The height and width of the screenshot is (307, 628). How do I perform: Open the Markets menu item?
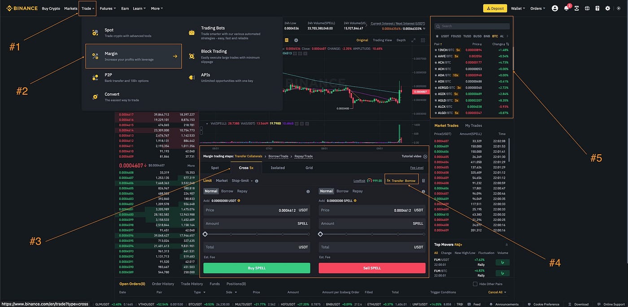[70, 8]
